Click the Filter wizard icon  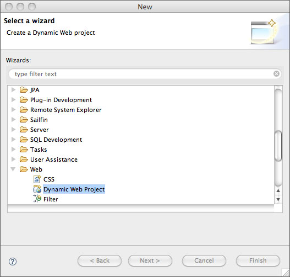pyautogui.click(x=37, y=199)
